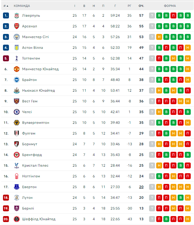
Task: Click the Liverpool club crest icon
Action: pyautogui.click(x=16, y=15)
